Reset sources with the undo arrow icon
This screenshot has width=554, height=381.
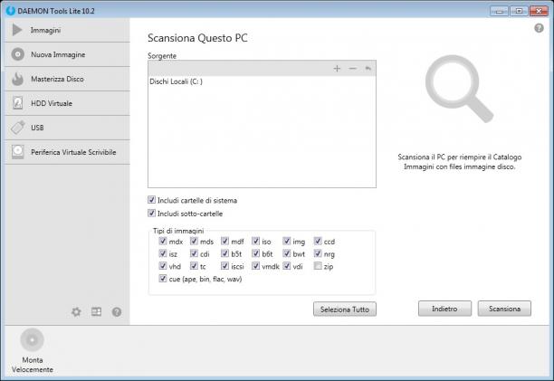[368, 68]
